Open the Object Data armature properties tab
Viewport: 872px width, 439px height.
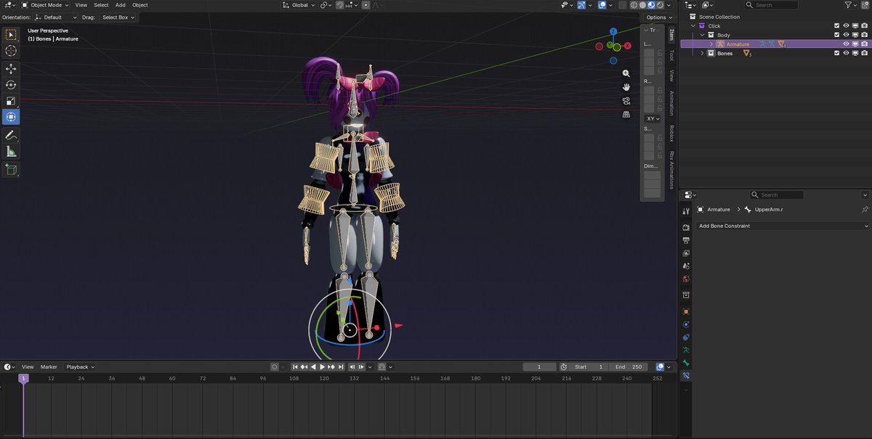tap(686, 350)
